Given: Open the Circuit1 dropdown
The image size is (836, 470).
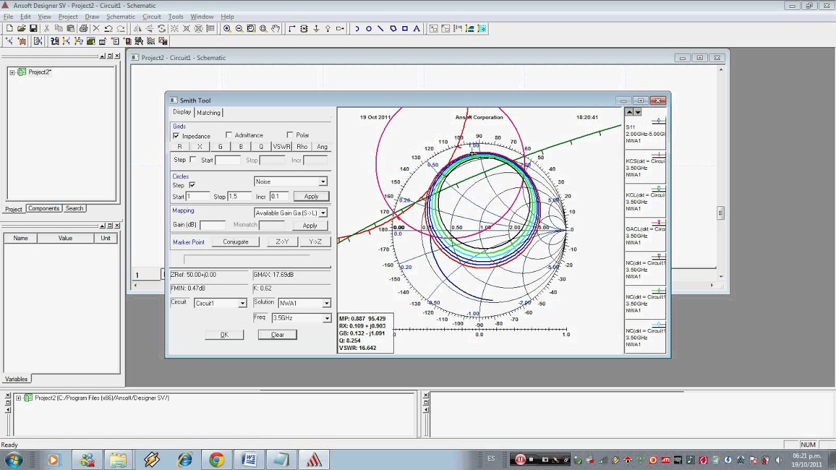Looking at the screenshot, I should (242, 304).
